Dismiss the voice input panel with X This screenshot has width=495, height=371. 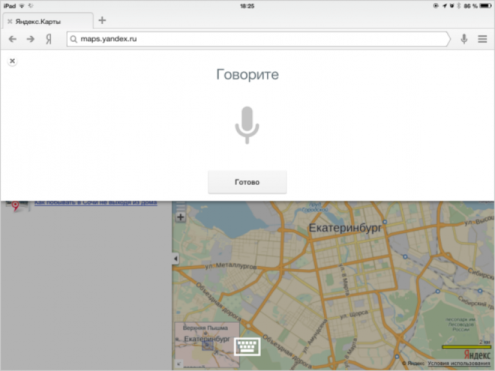(x=12, y=61)
